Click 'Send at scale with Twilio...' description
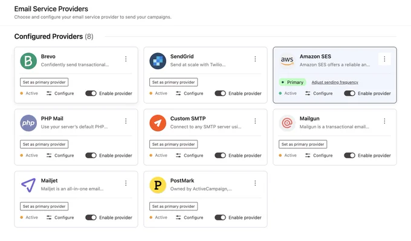Viewport: 411px width, 241px height. click(x=198, y=64)
